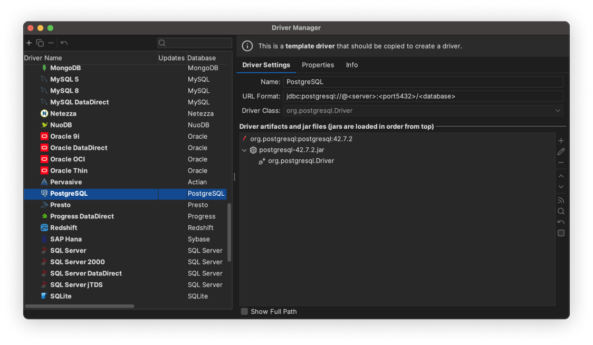The height and width of the screenshot is (345, 593).
Task: Switch to the Properties tab
Action: point(318,65)
